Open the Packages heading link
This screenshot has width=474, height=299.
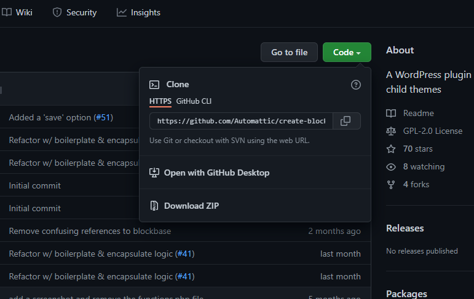tap(406, 294)
